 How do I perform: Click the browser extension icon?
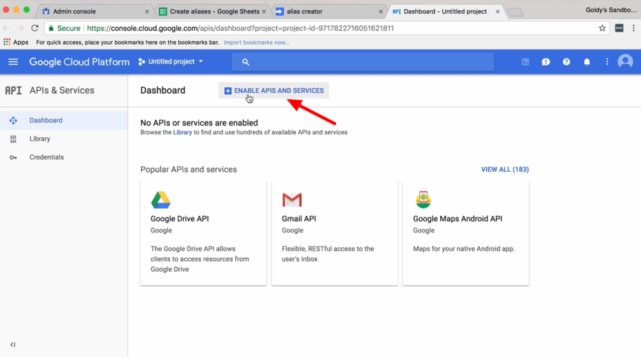619,28
